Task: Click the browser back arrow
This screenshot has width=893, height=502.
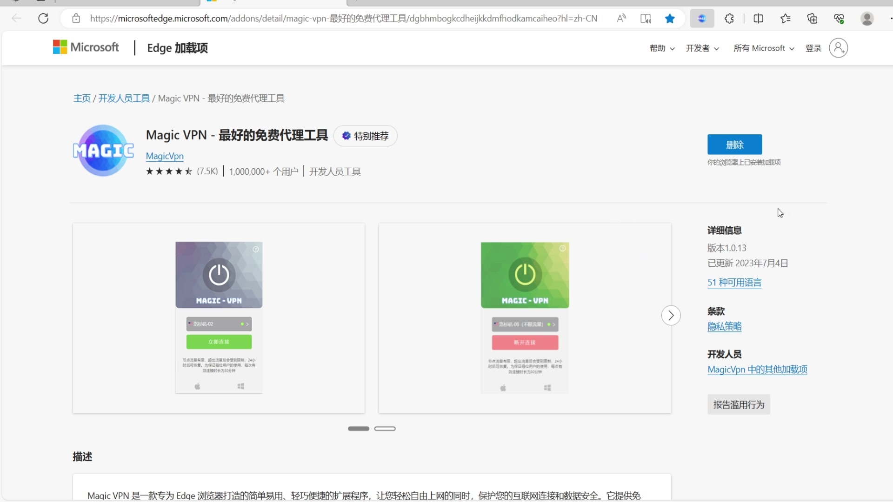Action: tap(17, 19)
